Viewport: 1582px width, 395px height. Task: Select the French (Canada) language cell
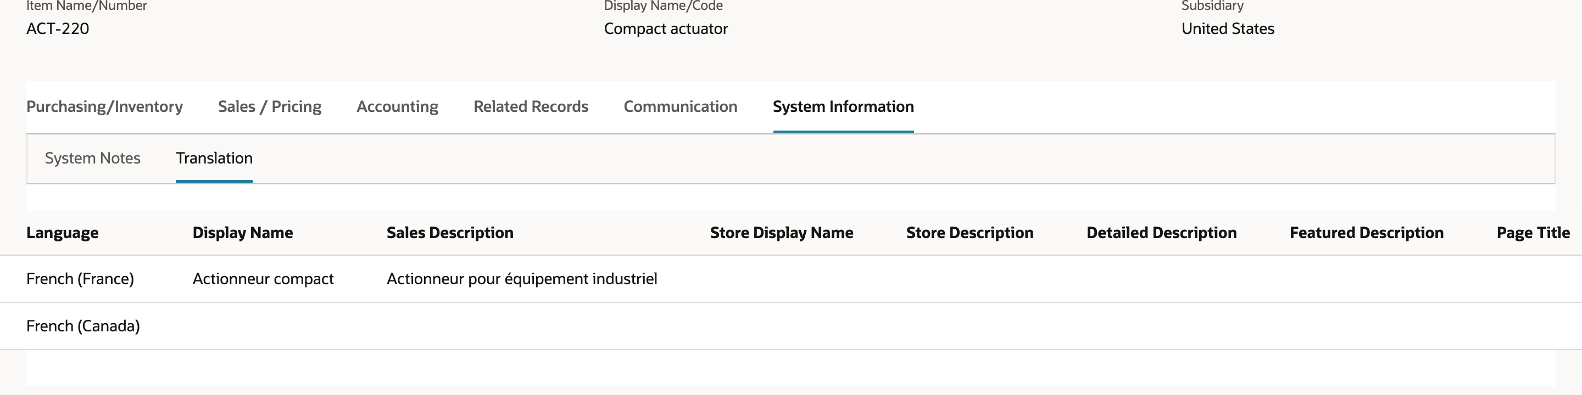point(83,326)
